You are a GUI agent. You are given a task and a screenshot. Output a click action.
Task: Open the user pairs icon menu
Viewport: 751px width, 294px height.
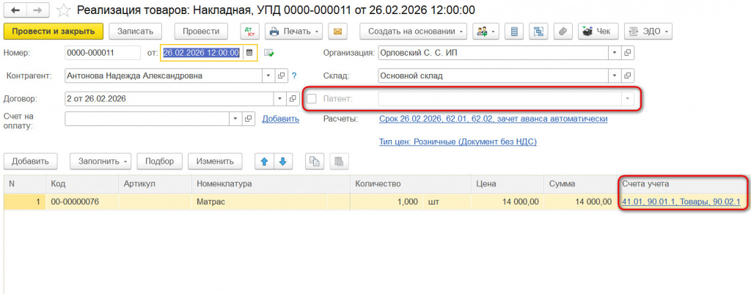pos(486,32)
